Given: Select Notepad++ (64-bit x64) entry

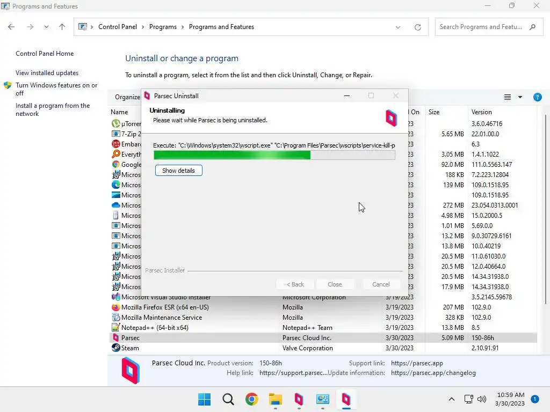Looking at the screenshot, I should click(155, 328).
